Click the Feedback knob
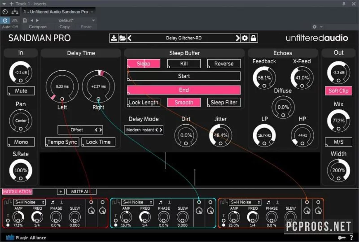This screenshot has height=242, width=359. tap(264, 78)
